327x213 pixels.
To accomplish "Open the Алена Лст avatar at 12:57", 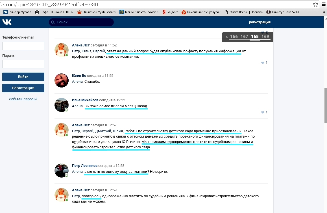I will click(62, 130).
